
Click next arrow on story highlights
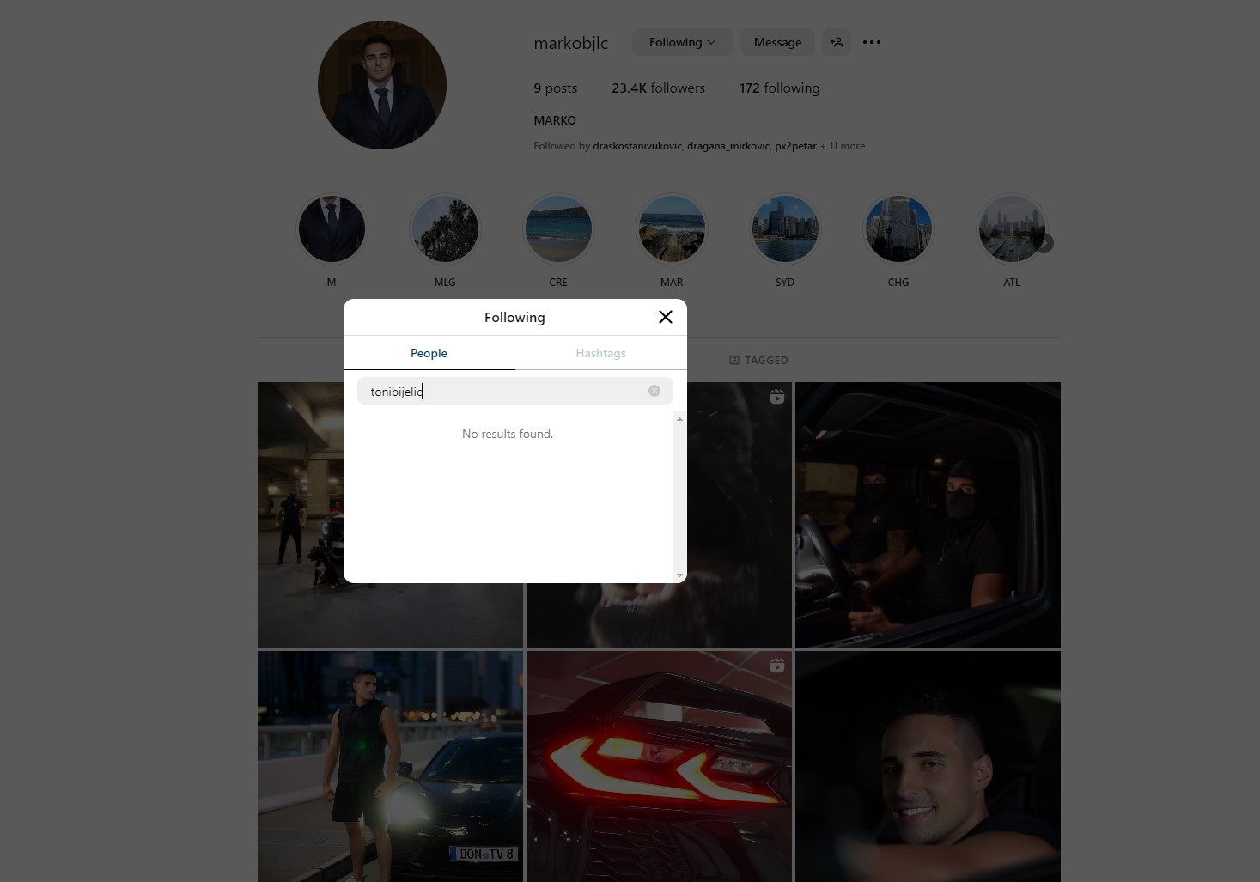pyautogui.click(x=1044, y=243)
